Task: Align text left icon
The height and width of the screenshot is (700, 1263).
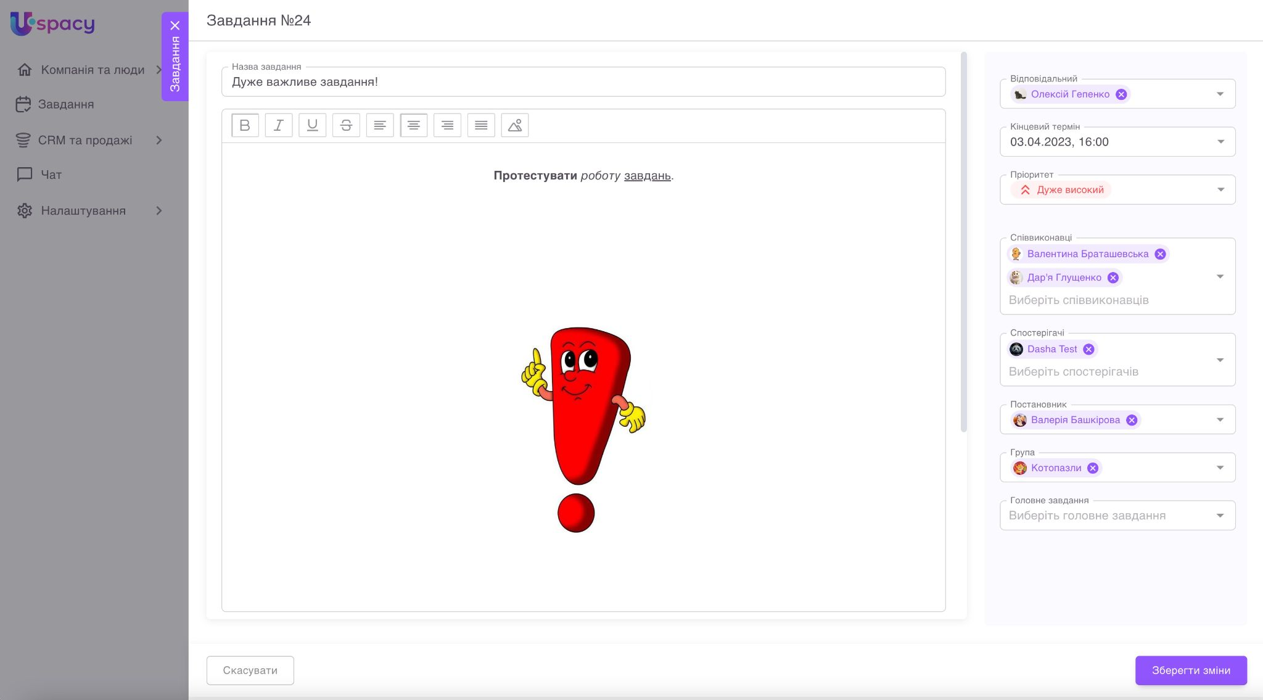Action: pos(380,125)
